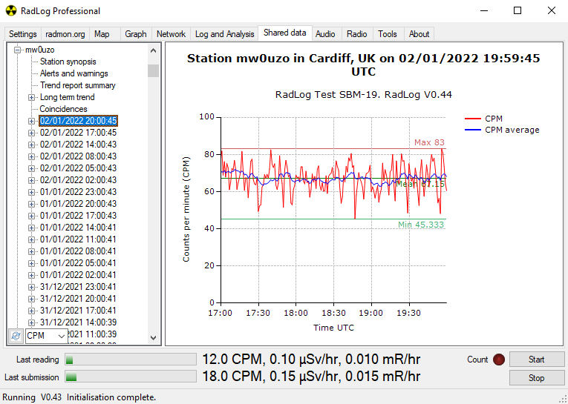Expand the 02/01/2022 20:00:45 entry

[x=31, y=121]
